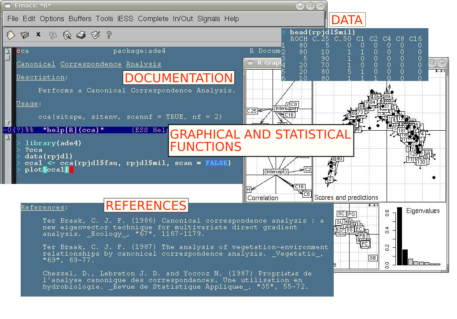Close the buffer with the X icon
Viewport: 457px width, 319px height.
(x=38, y=34)
